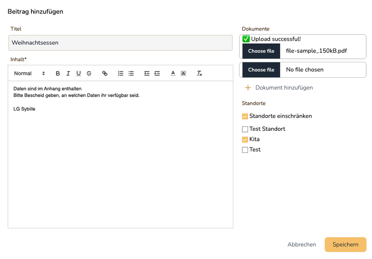Viewport: 372px width, 259px height.
Task: Underline the selected text
Action: 78,73
